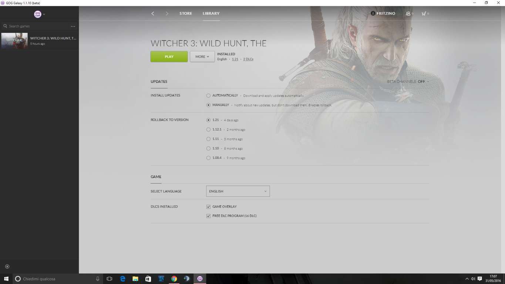Click the Witcher 3 game thumbnail
The width and height of the screenshot is (505, 284).
(x=14, y=41)
